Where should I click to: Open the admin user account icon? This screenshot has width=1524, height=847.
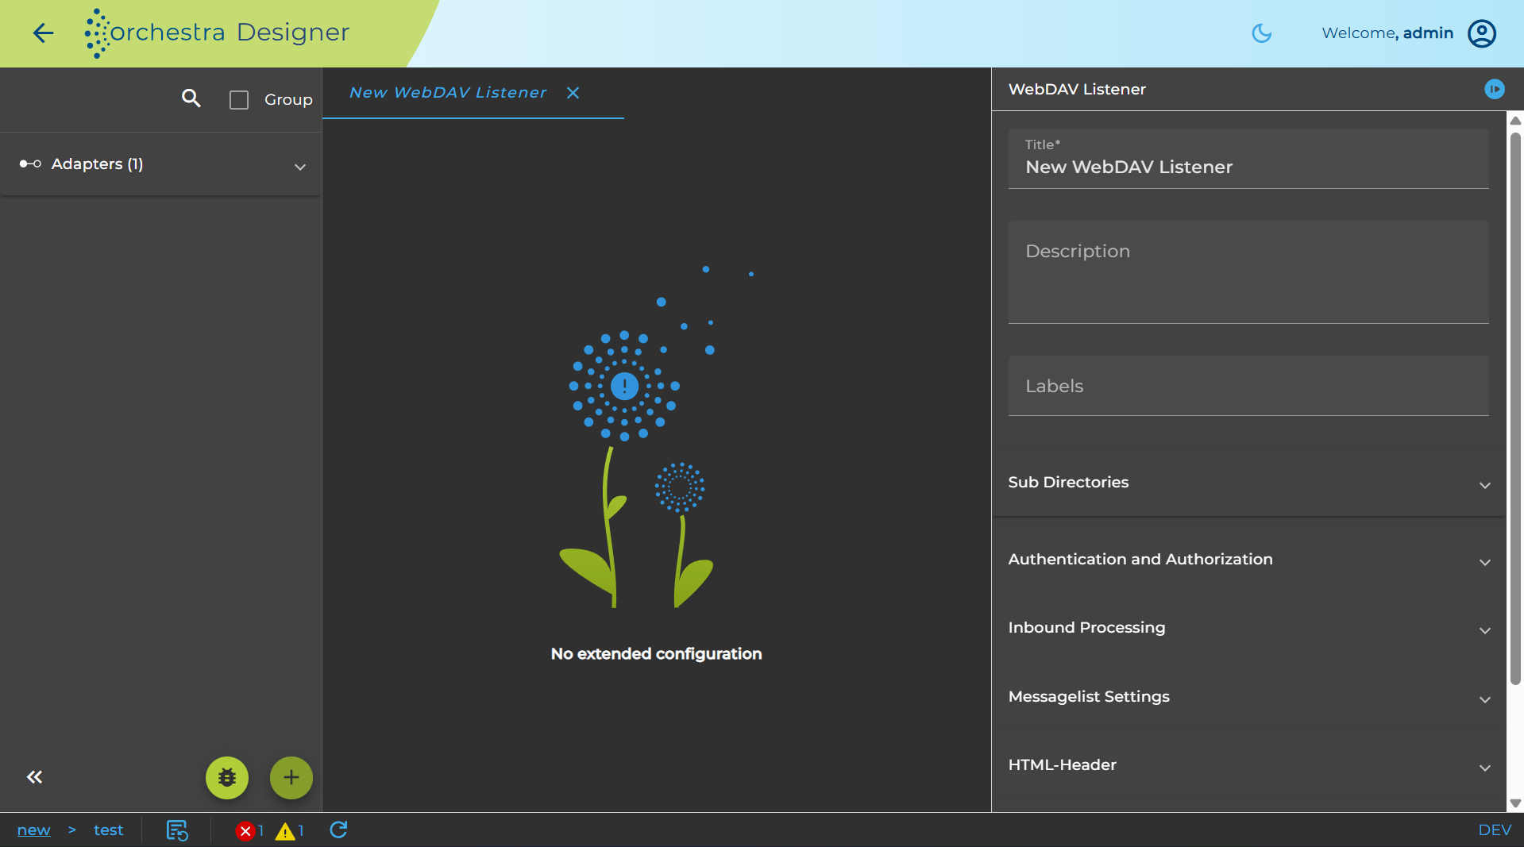click(1481, 33)
